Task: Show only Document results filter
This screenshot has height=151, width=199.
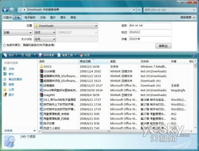Action: click(x=43, y=18)
